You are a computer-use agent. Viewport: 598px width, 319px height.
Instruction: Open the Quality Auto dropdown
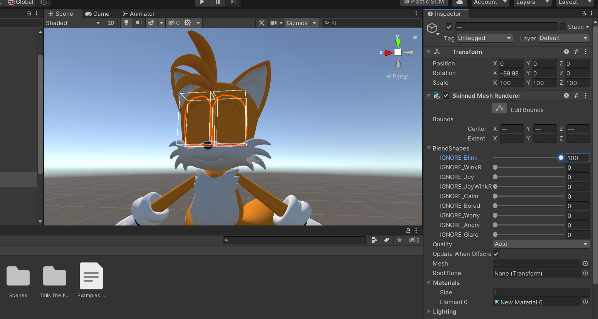click(541, 244)
